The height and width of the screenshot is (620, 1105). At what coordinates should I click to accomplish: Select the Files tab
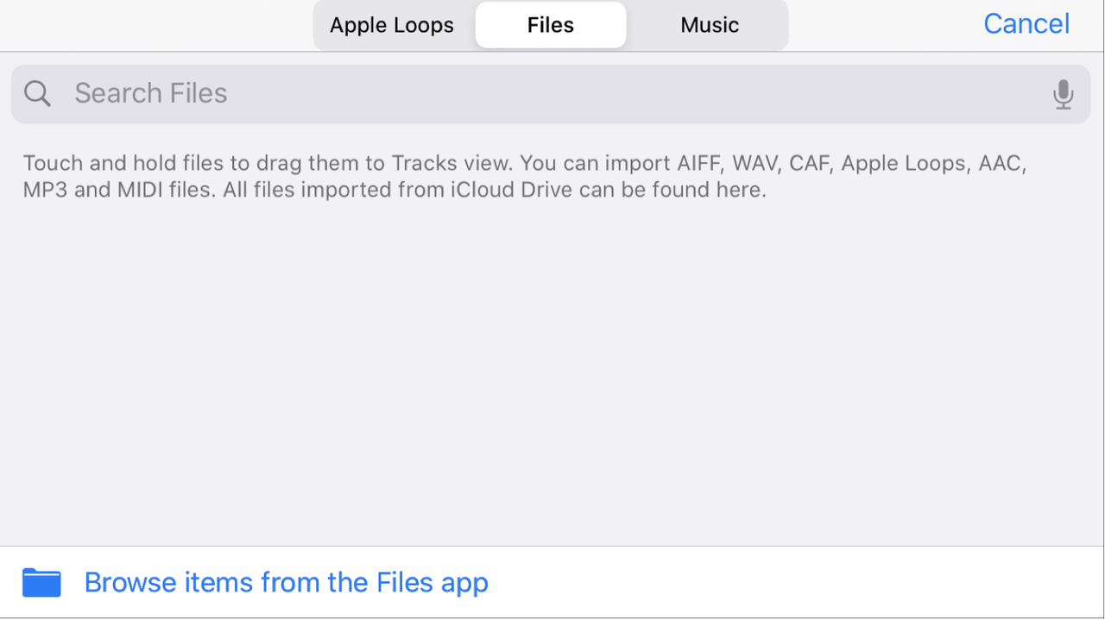tap(551, 25)
